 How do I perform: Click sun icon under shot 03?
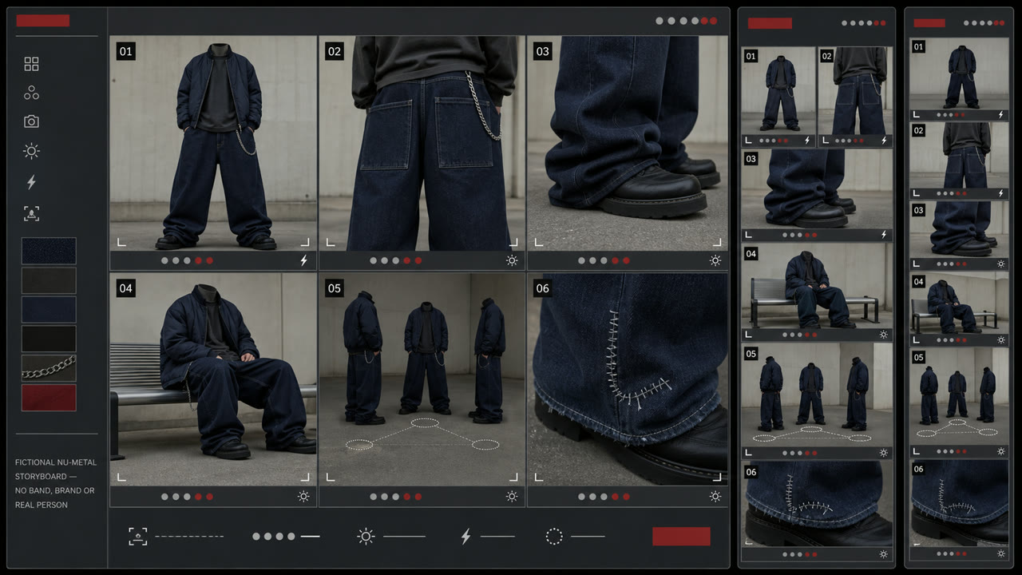point(715,260)
